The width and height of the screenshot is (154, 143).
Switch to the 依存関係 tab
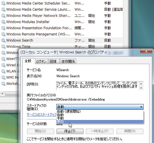point(68,61)
